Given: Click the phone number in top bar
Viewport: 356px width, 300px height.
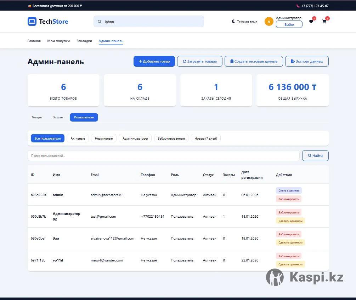Looking at the screenshot, I should click(x=315, y=6).
